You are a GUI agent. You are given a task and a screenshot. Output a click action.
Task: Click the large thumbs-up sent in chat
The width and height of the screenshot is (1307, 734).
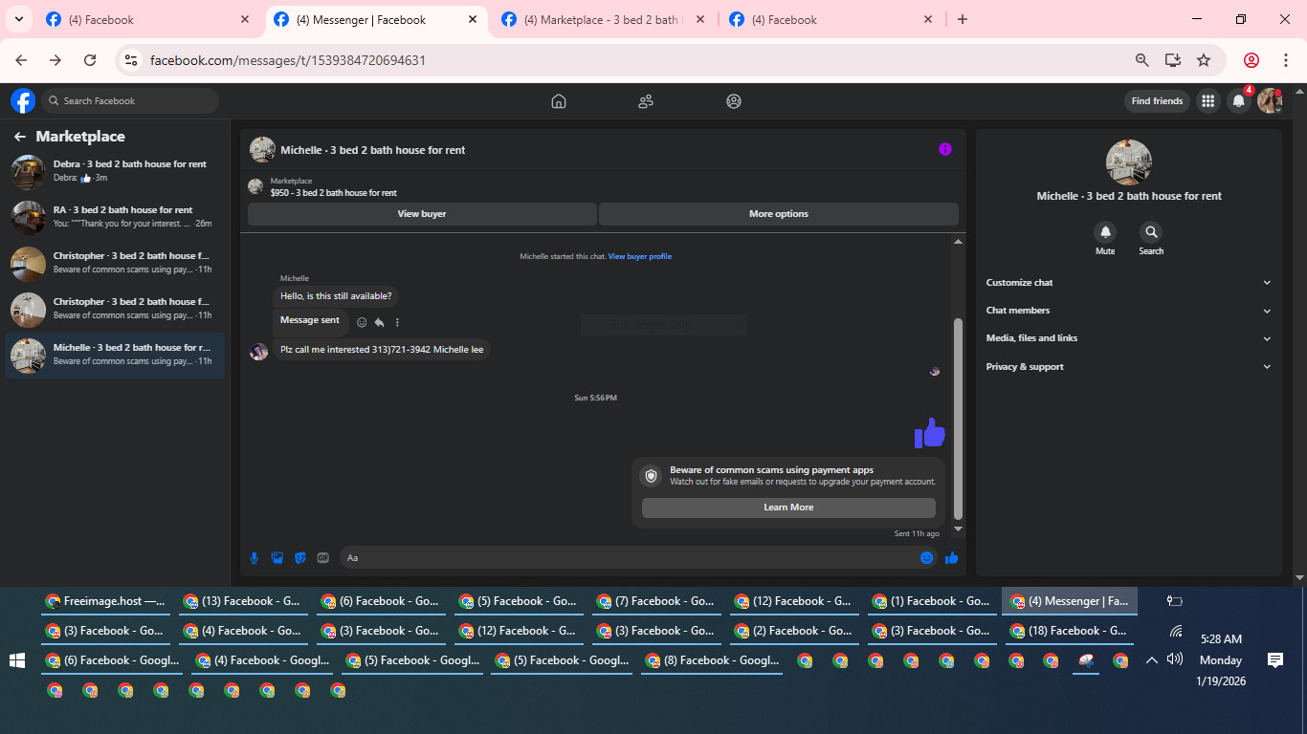tap(929, 433)
